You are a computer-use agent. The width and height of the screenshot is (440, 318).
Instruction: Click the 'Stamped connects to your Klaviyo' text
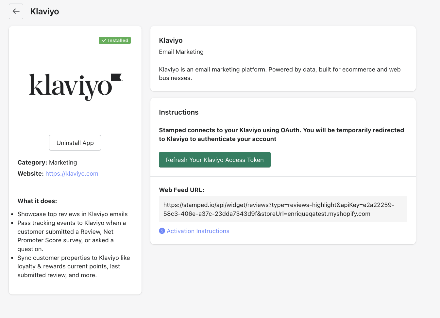281,135
